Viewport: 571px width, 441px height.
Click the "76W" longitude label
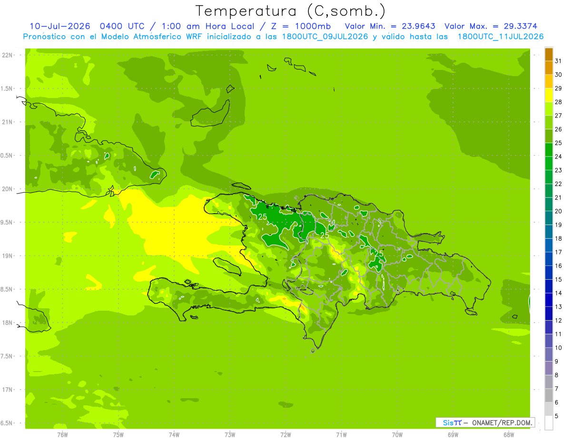coord(62,434)
